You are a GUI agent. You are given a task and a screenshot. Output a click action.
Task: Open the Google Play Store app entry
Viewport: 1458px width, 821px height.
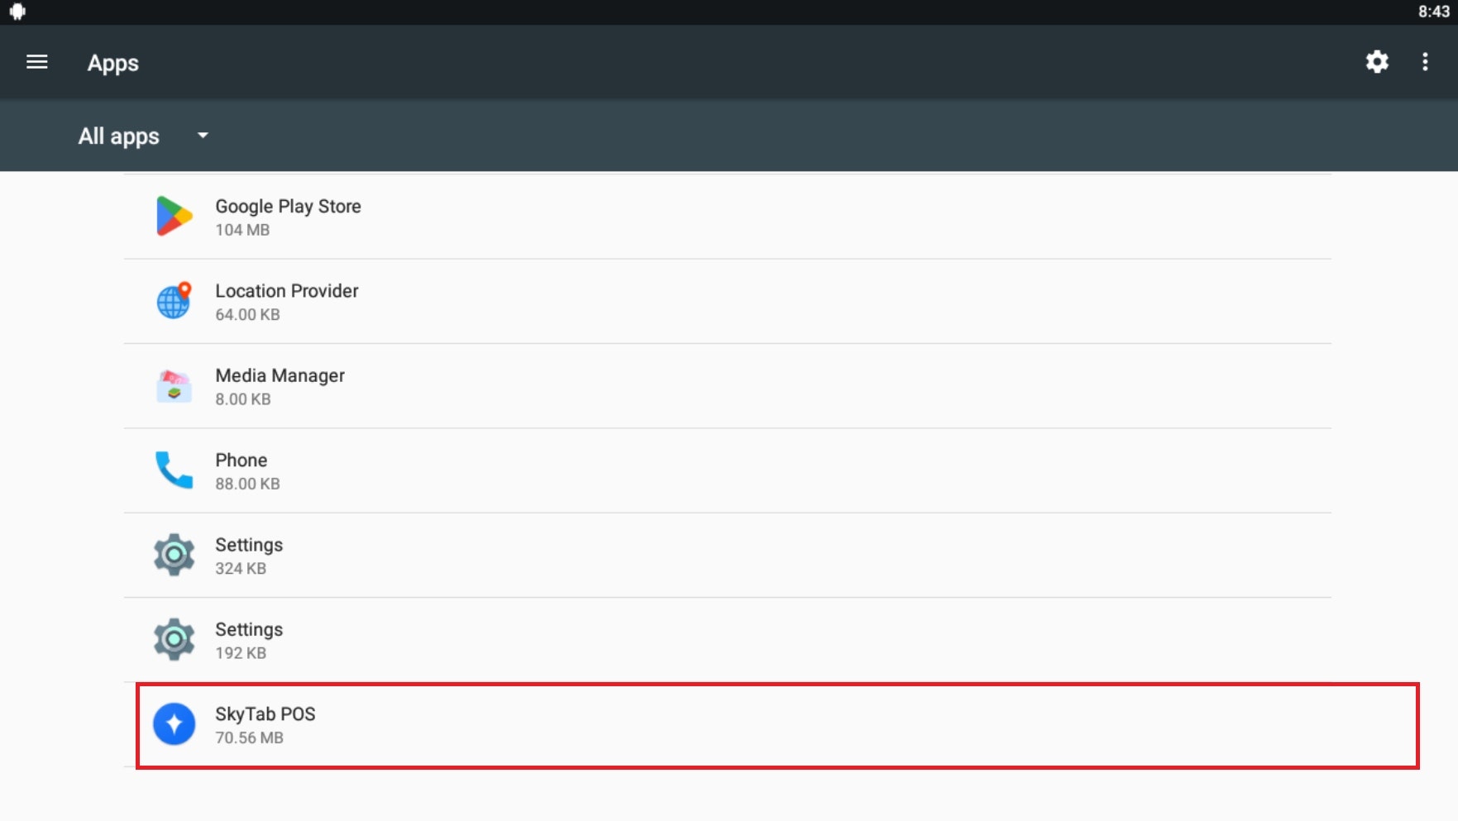(x=728, y=217)
